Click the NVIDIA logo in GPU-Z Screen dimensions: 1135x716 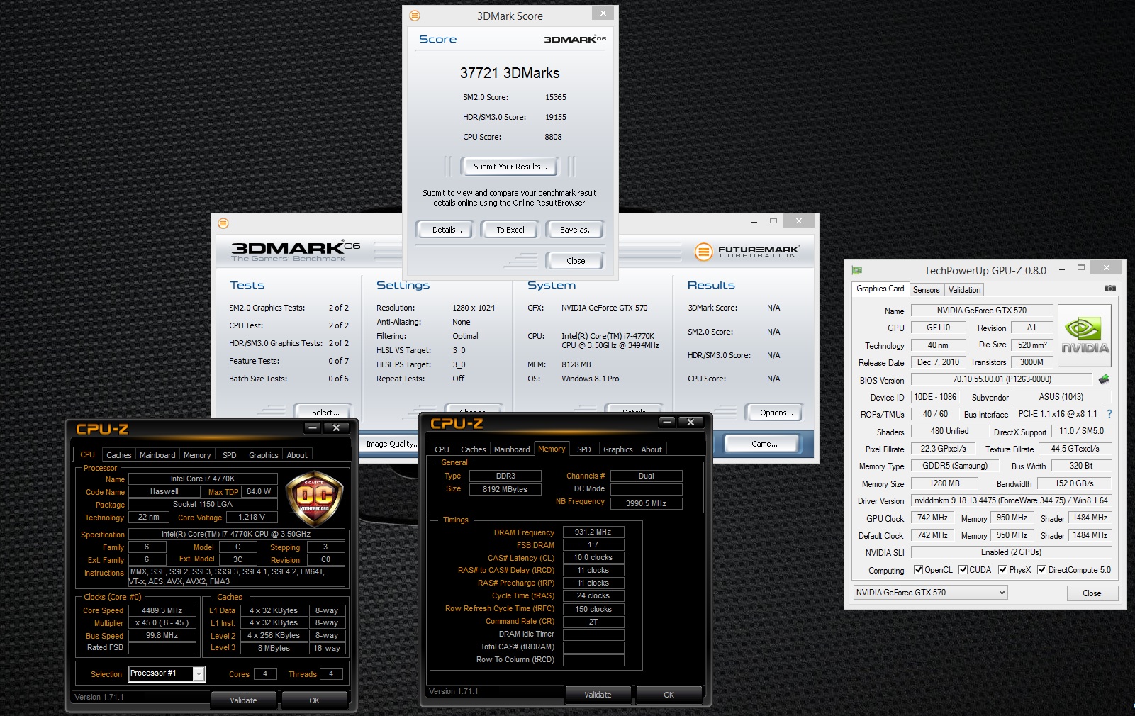[1085, 335]
